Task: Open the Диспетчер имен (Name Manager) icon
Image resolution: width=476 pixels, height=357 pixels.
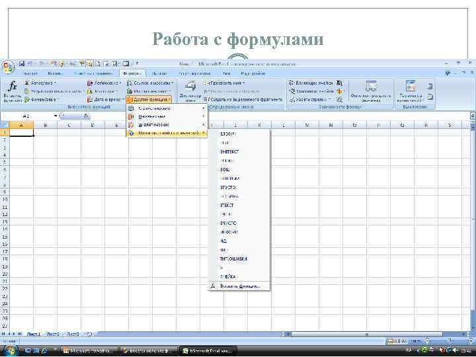Action: [x=190, y=91]
